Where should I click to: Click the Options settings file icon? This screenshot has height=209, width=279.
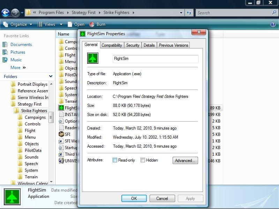(x=61, y=121)
